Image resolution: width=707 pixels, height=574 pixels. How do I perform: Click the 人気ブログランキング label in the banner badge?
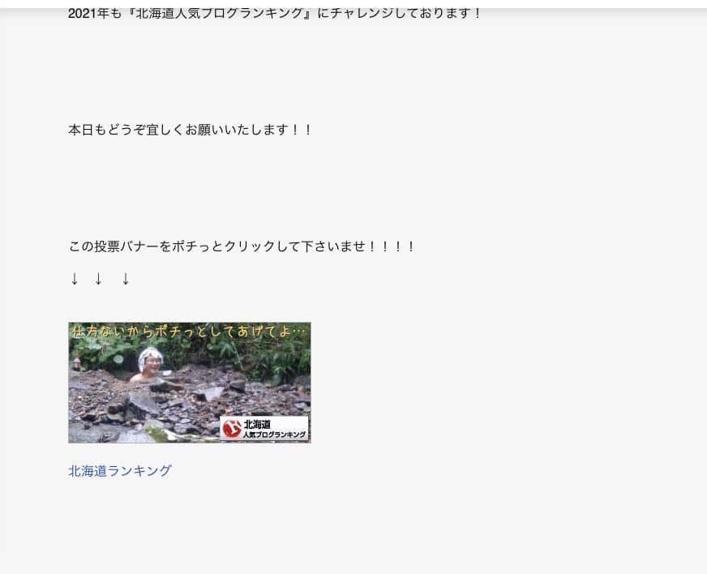click(275, 435)
